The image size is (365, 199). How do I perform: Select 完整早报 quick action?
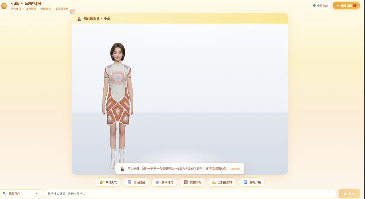tap(192, 182)
